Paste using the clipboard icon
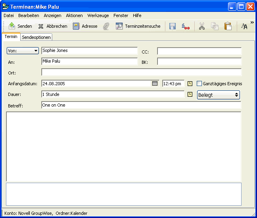The image size is (257, 218). click(228, 26)
